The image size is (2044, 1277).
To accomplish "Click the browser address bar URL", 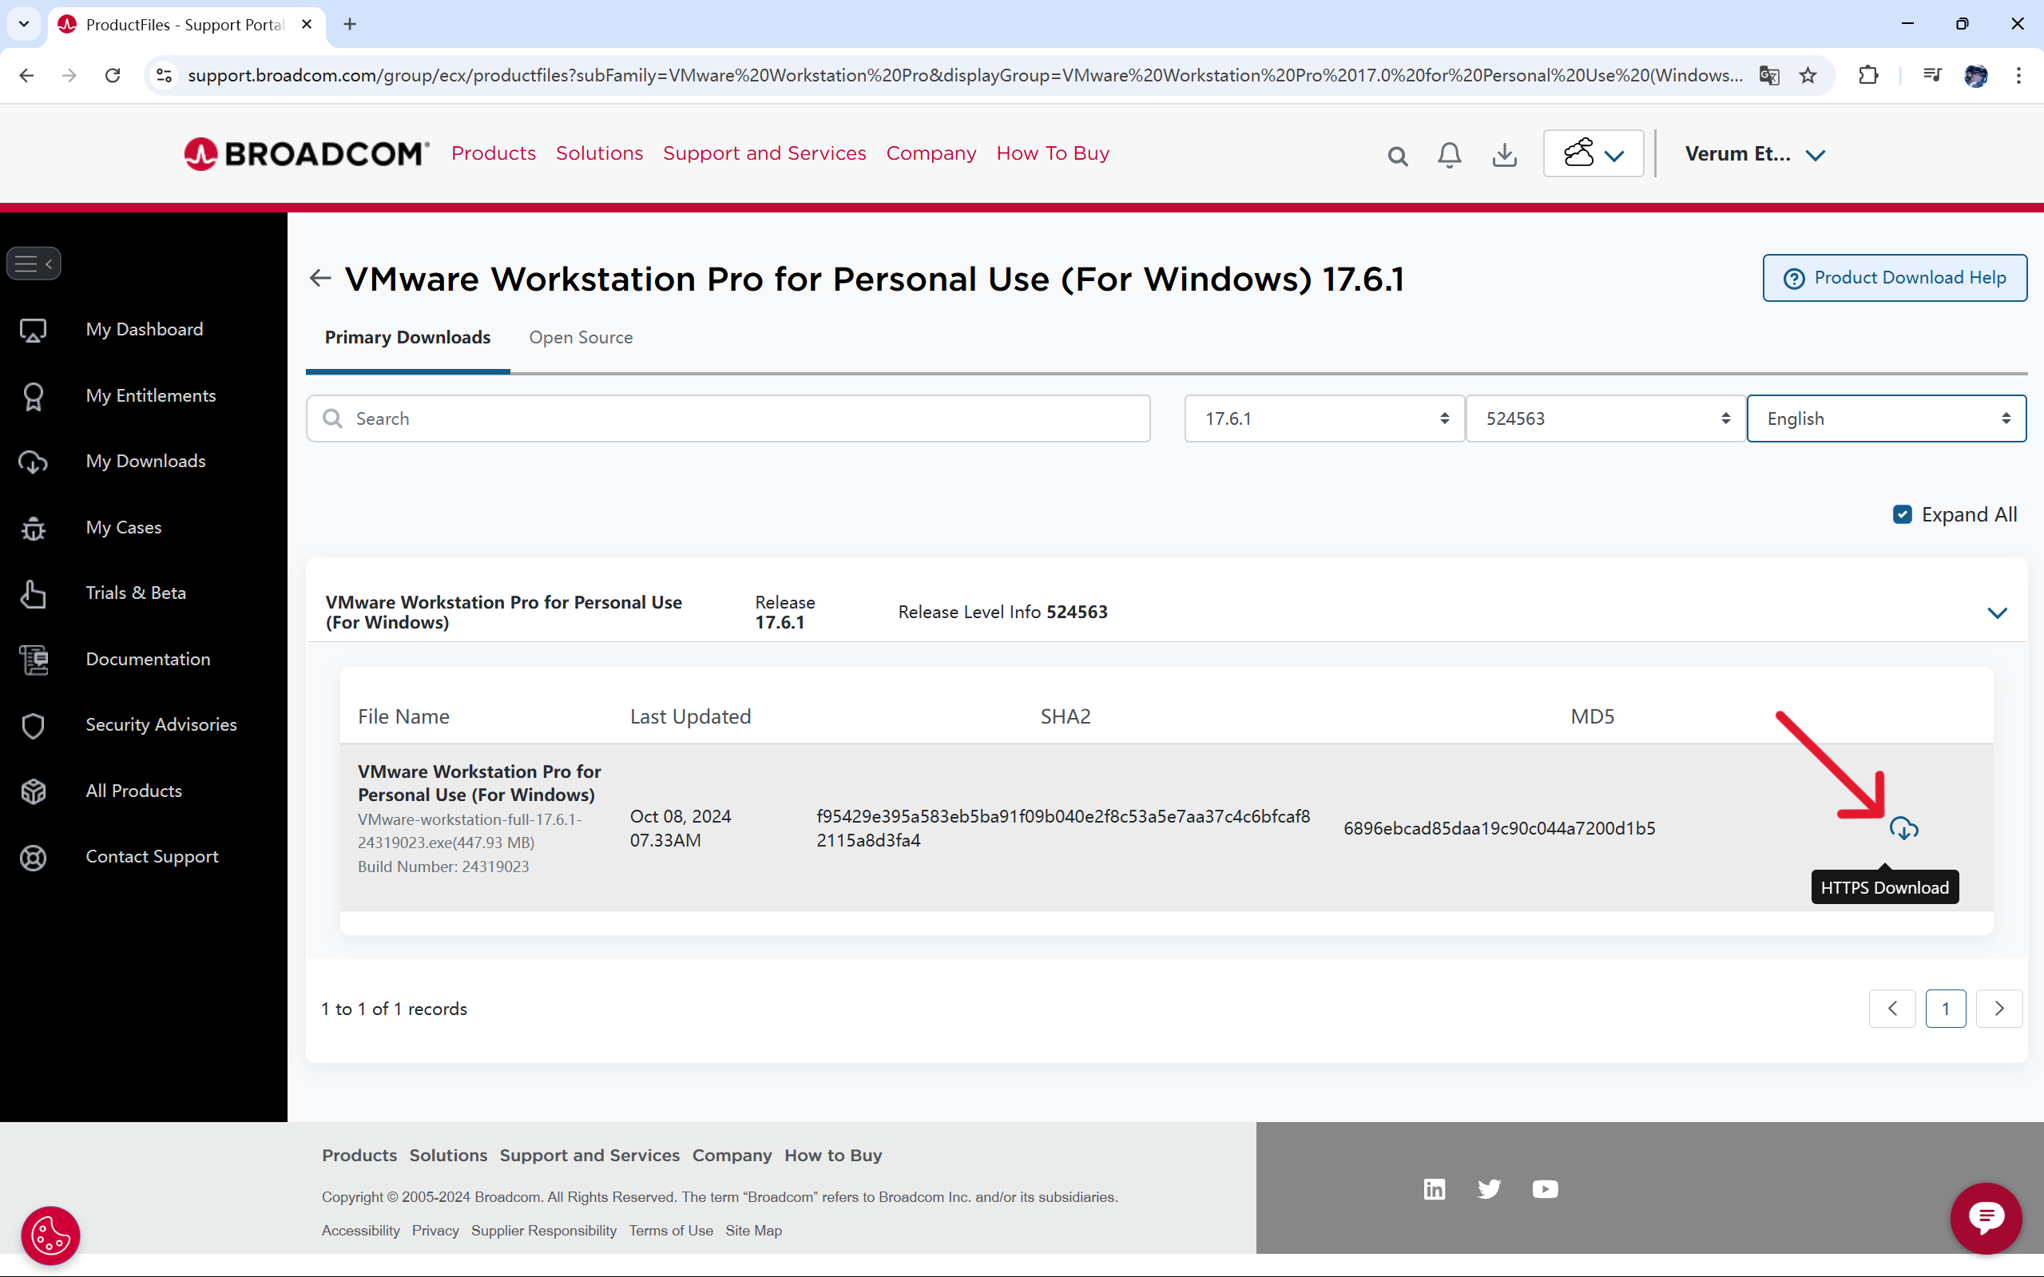I will click(965, 75).
